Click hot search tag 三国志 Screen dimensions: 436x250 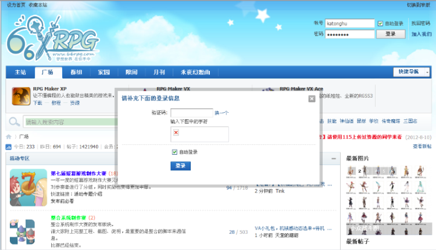(410, 121)
